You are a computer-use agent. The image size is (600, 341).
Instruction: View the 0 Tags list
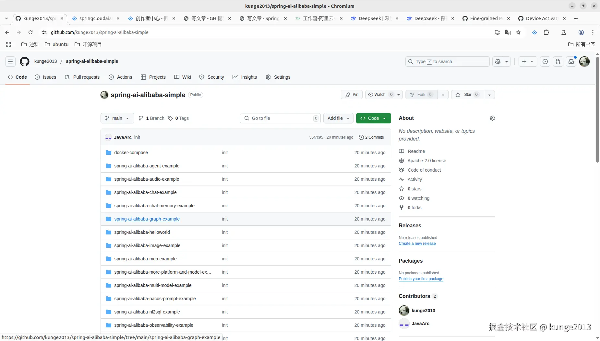[x=178, y=118]
